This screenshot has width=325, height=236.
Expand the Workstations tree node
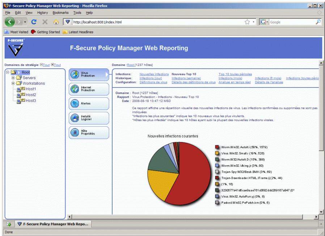[x=13, y=83]
